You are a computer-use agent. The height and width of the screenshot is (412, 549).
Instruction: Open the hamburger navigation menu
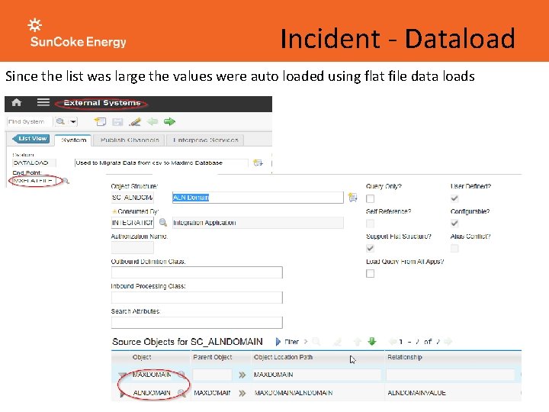pos(43,102)
